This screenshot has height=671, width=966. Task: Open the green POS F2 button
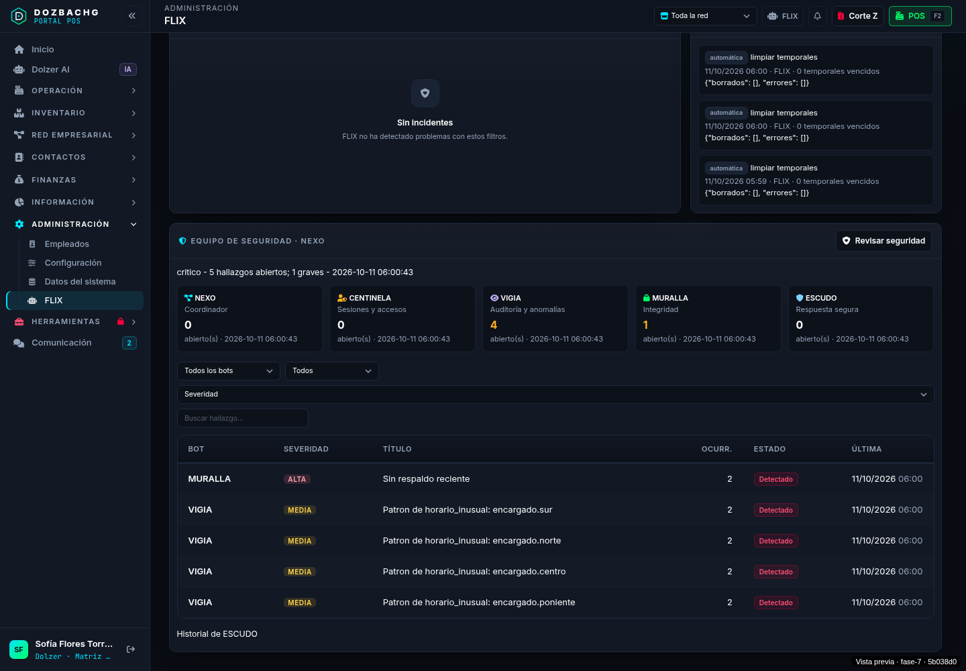pyautogui.click(x=920, y=16)
